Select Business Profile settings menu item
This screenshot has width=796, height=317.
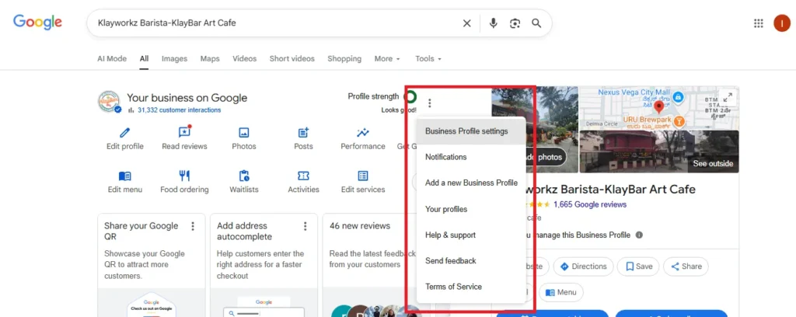466,131
